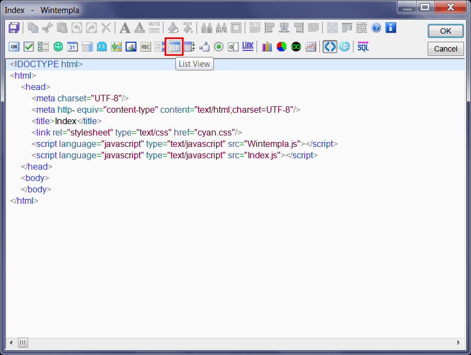Click the cyan.css link line
The image size is (471, 355).
pos(136,133)
